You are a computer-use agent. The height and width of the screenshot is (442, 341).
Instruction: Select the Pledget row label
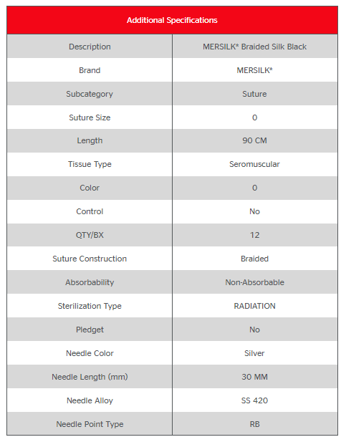[x=90, y=330]
